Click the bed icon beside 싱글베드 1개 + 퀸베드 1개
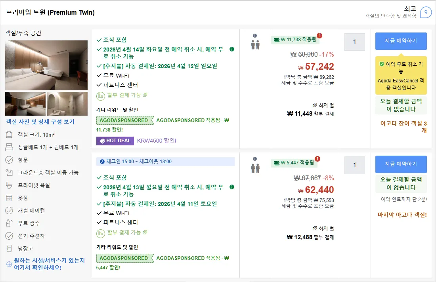Image resolution: width=436 pixels, height=282 pixels. click(9, 147)
